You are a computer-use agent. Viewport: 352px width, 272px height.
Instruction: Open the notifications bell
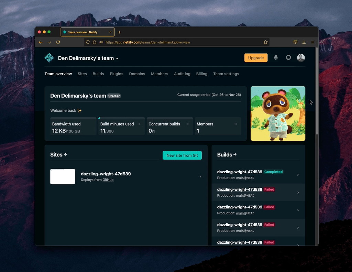(276, 57)
